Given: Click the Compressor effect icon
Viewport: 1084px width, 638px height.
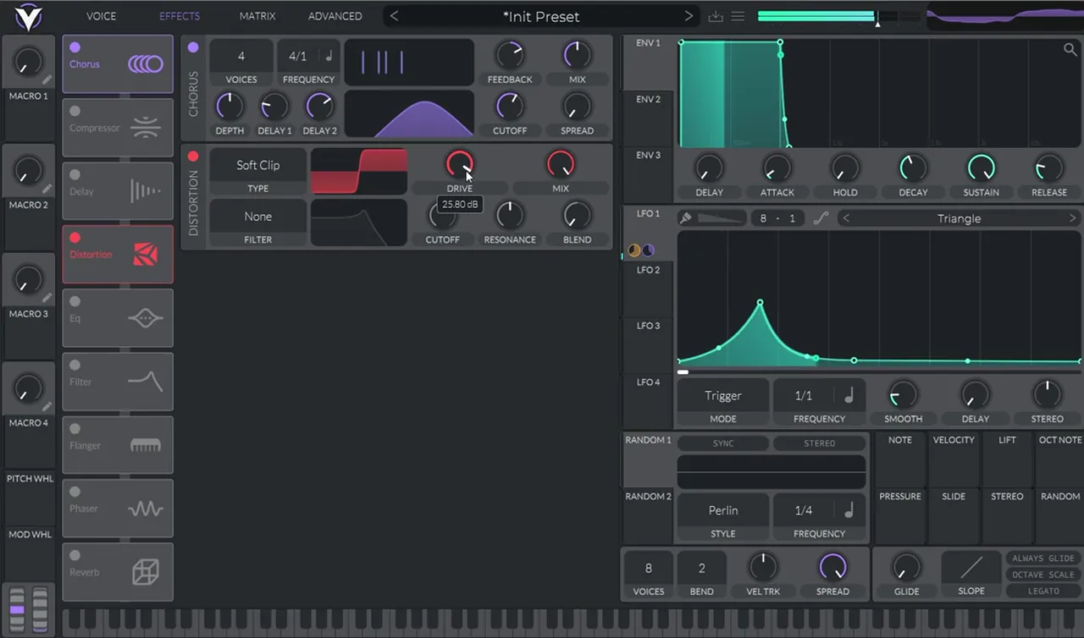Looking at the screenshot, I should pos(145,128).
